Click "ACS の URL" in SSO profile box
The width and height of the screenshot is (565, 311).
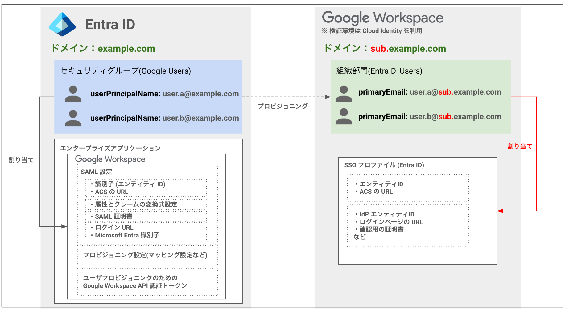click(376, 192)
